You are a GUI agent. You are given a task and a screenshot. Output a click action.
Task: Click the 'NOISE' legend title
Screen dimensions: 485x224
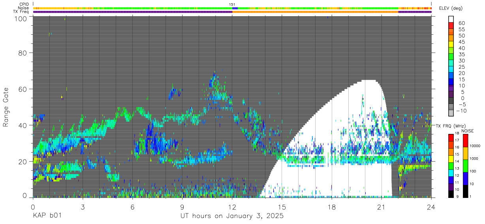click(467, 131)
